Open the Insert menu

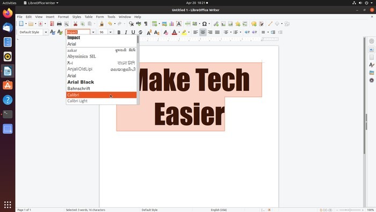50,17
